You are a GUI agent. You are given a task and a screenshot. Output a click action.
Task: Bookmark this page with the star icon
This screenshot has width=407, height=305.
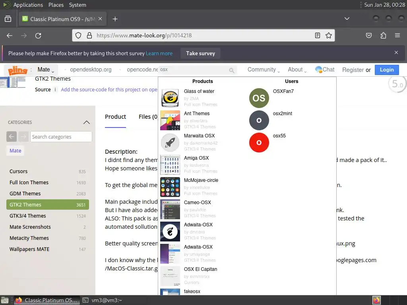pyautogui.click(x=329, y=35)
